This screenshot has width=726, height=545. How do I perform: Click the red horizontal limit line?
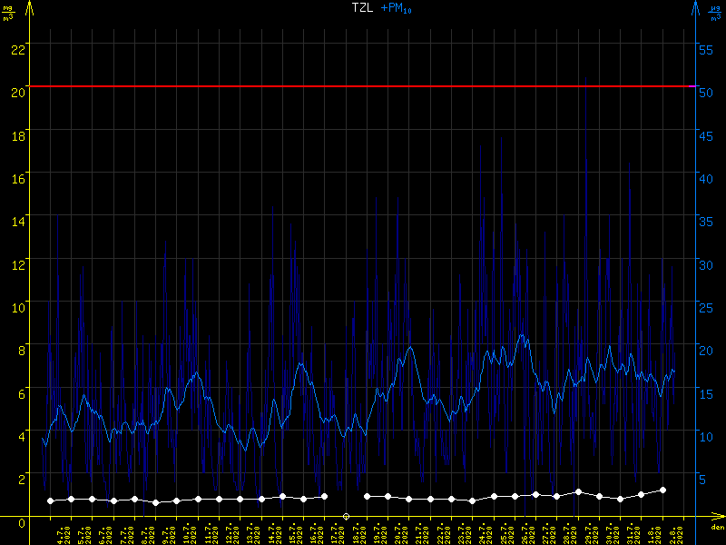tap(363, 86)
